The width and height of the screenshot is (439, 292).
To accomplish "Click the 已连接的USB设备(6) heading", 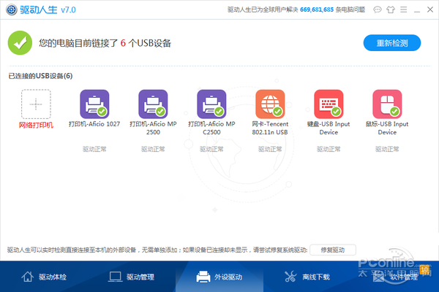I will tap(40, 76).
